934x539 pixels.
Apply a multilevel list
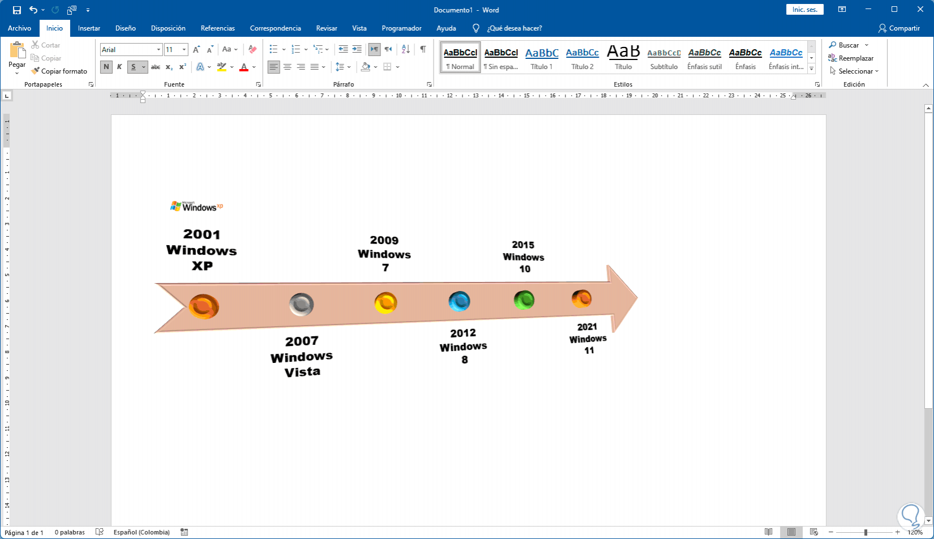(x=318, y=50)
